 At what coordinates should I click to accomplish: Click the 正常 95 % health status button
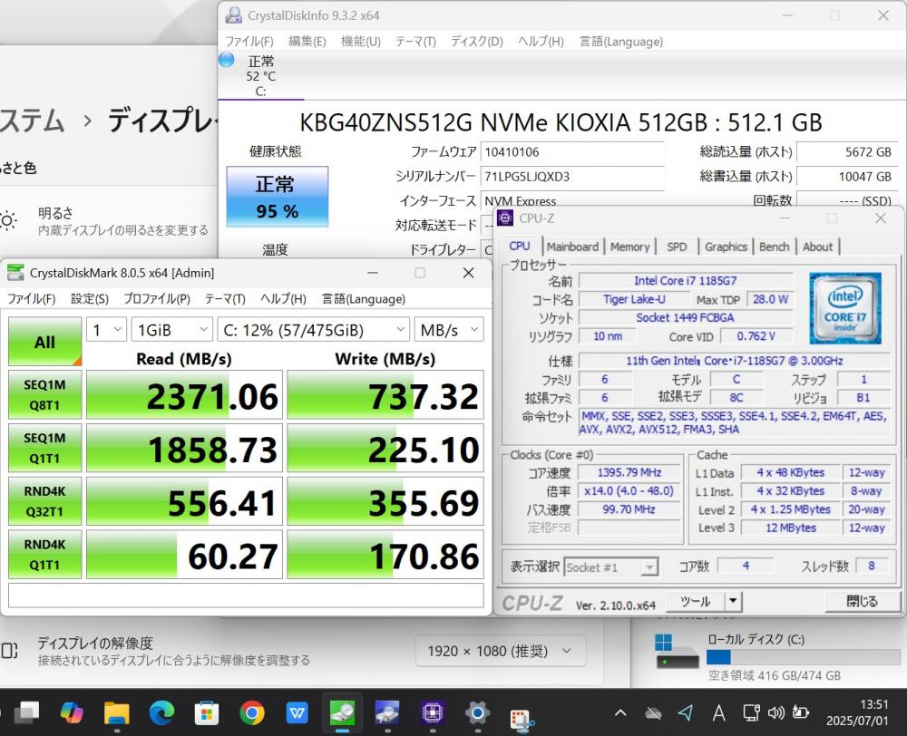277,197
